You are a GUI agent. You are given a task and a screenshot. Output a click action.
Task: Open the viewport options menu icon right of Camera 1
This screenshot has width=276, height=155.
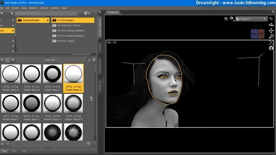click(271, 19)
